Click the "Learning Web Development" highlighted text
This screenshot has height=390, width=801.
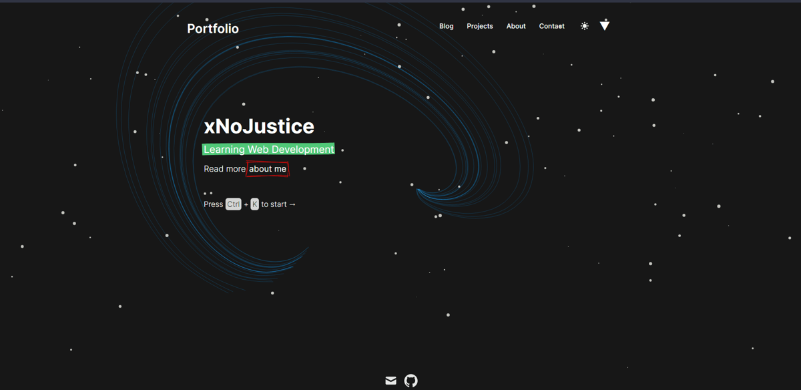click(x=269, y=149)
